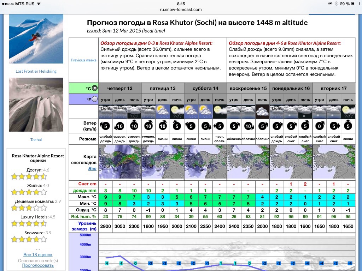The width and height of the screenshot is (362, 271).
Task: Select Tuesday night wind direction icon
Action: pos(348,125)
